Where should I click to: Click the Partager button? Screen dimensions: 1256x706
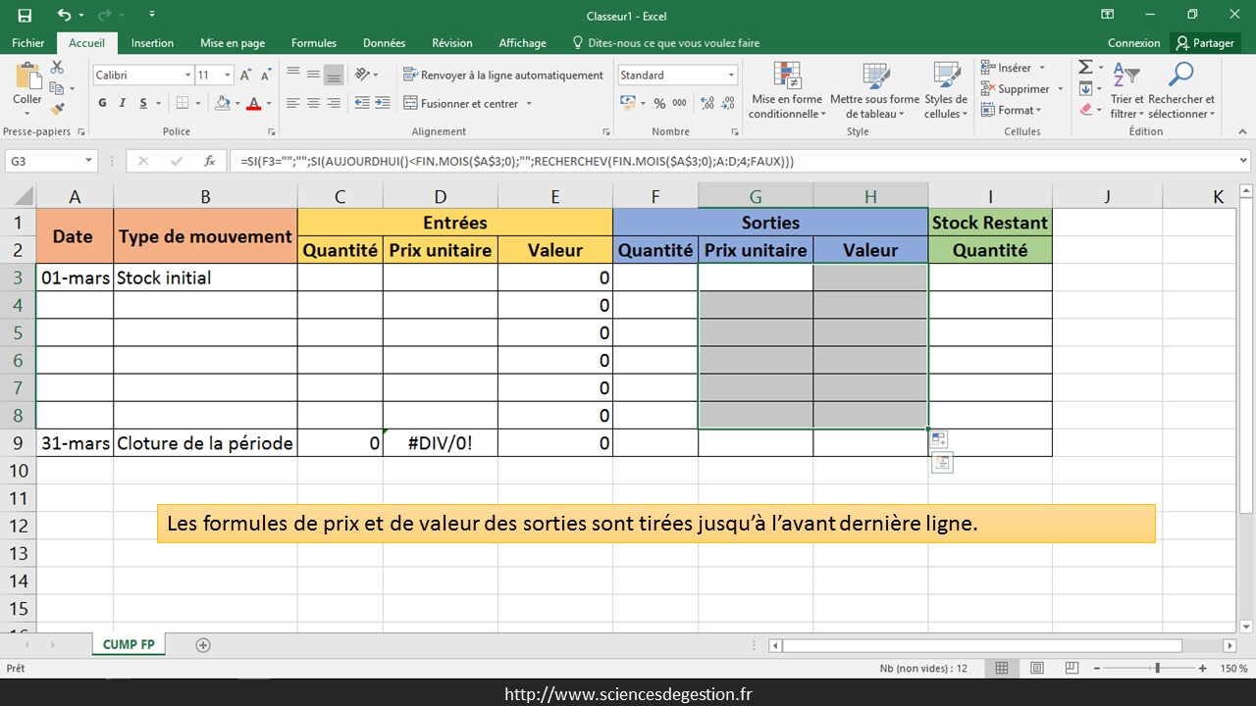tap(1206, 43)
